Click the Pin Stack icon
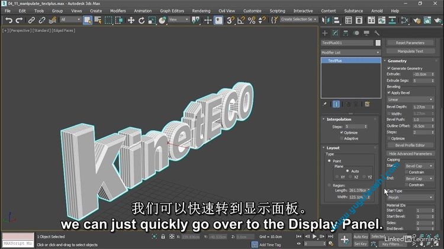Screen dimensions: 444x249 (x=325, y=104)
